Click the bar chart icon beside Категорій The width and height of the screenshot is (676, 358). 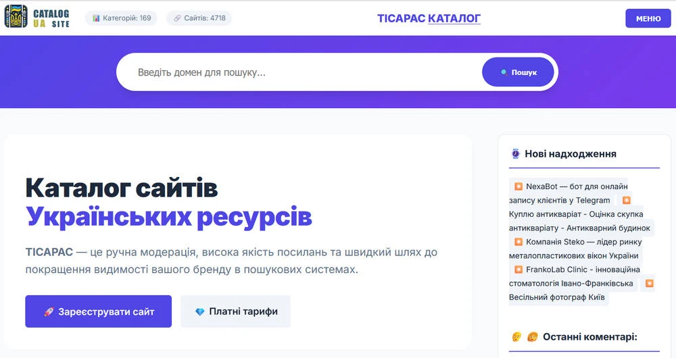point(96,18)
